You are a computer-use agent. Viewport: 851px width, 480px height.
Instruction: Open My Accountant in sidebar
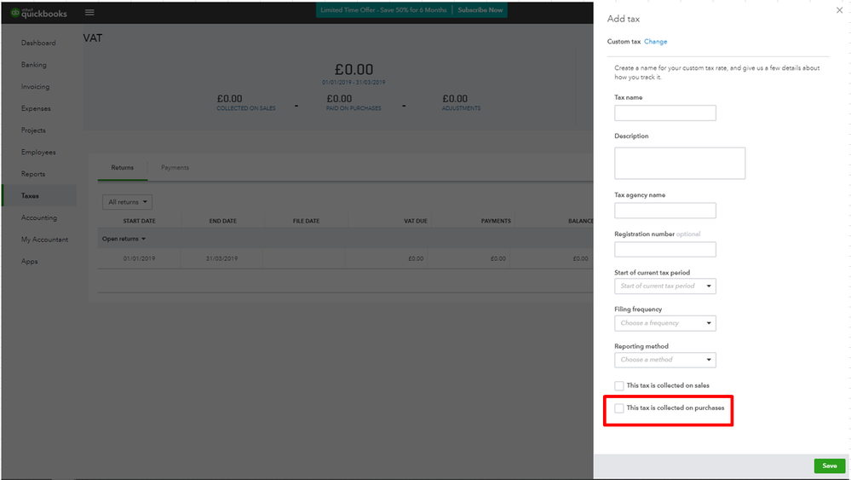click(x=44, y=240)
